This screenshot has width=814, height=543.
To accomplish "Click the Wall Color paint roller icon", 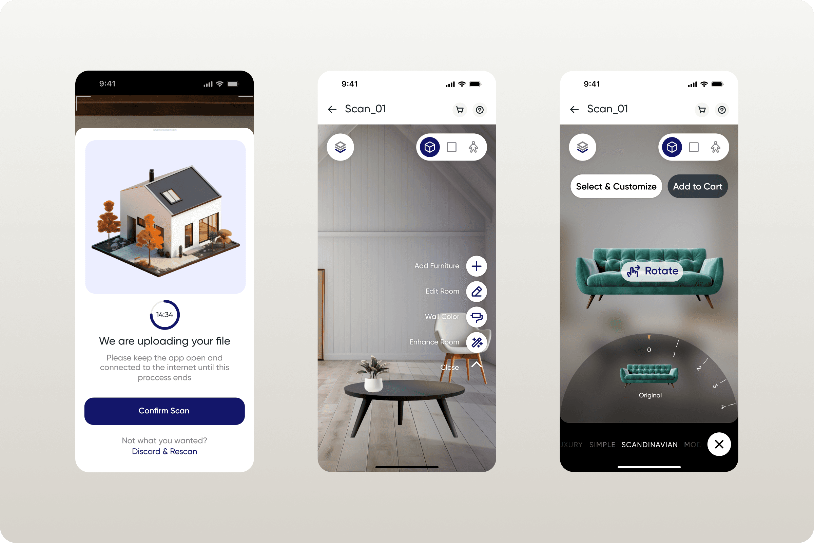I will click(x=477, y=316).
